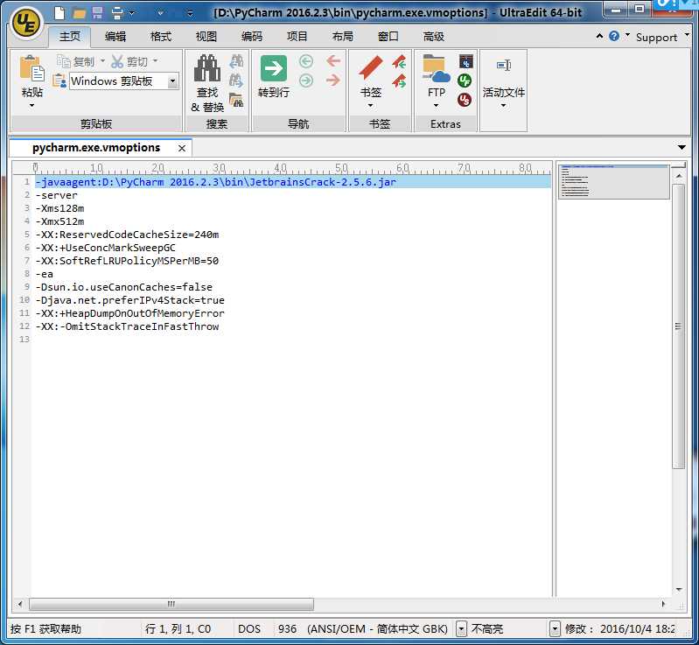Viewport: 699px width, 645px height.
Task: Click the FTP cloud folder icon
Action: pyautogui.click(x=436, y=68)
